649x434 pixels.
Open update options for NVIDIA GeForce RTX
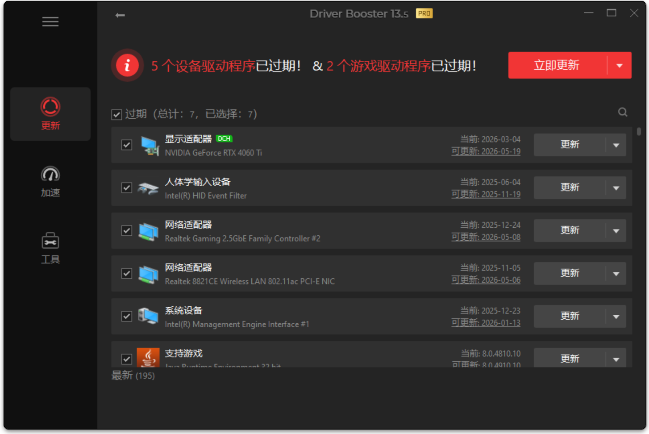click(x=616, y=145)
